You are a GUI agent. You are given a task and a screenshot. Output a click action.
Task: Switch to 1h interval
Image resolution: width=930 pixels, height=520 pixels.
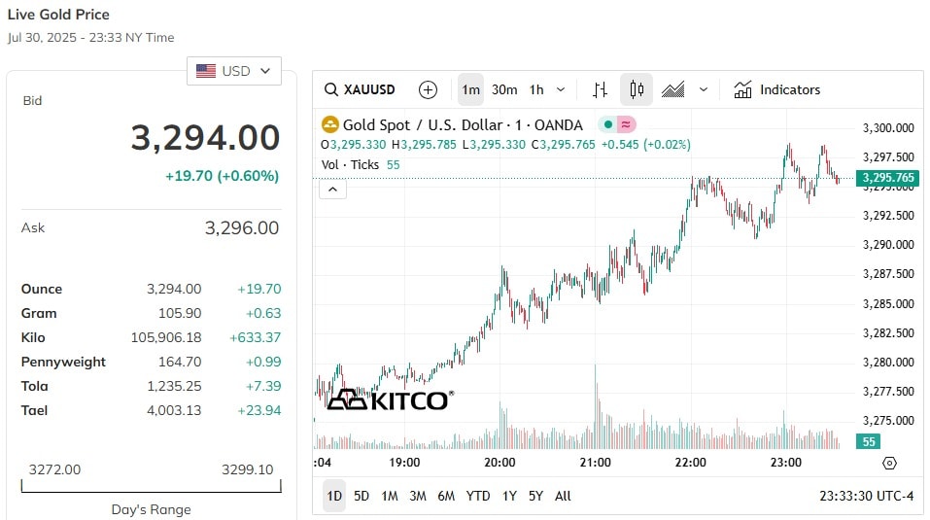pos(536,89)
